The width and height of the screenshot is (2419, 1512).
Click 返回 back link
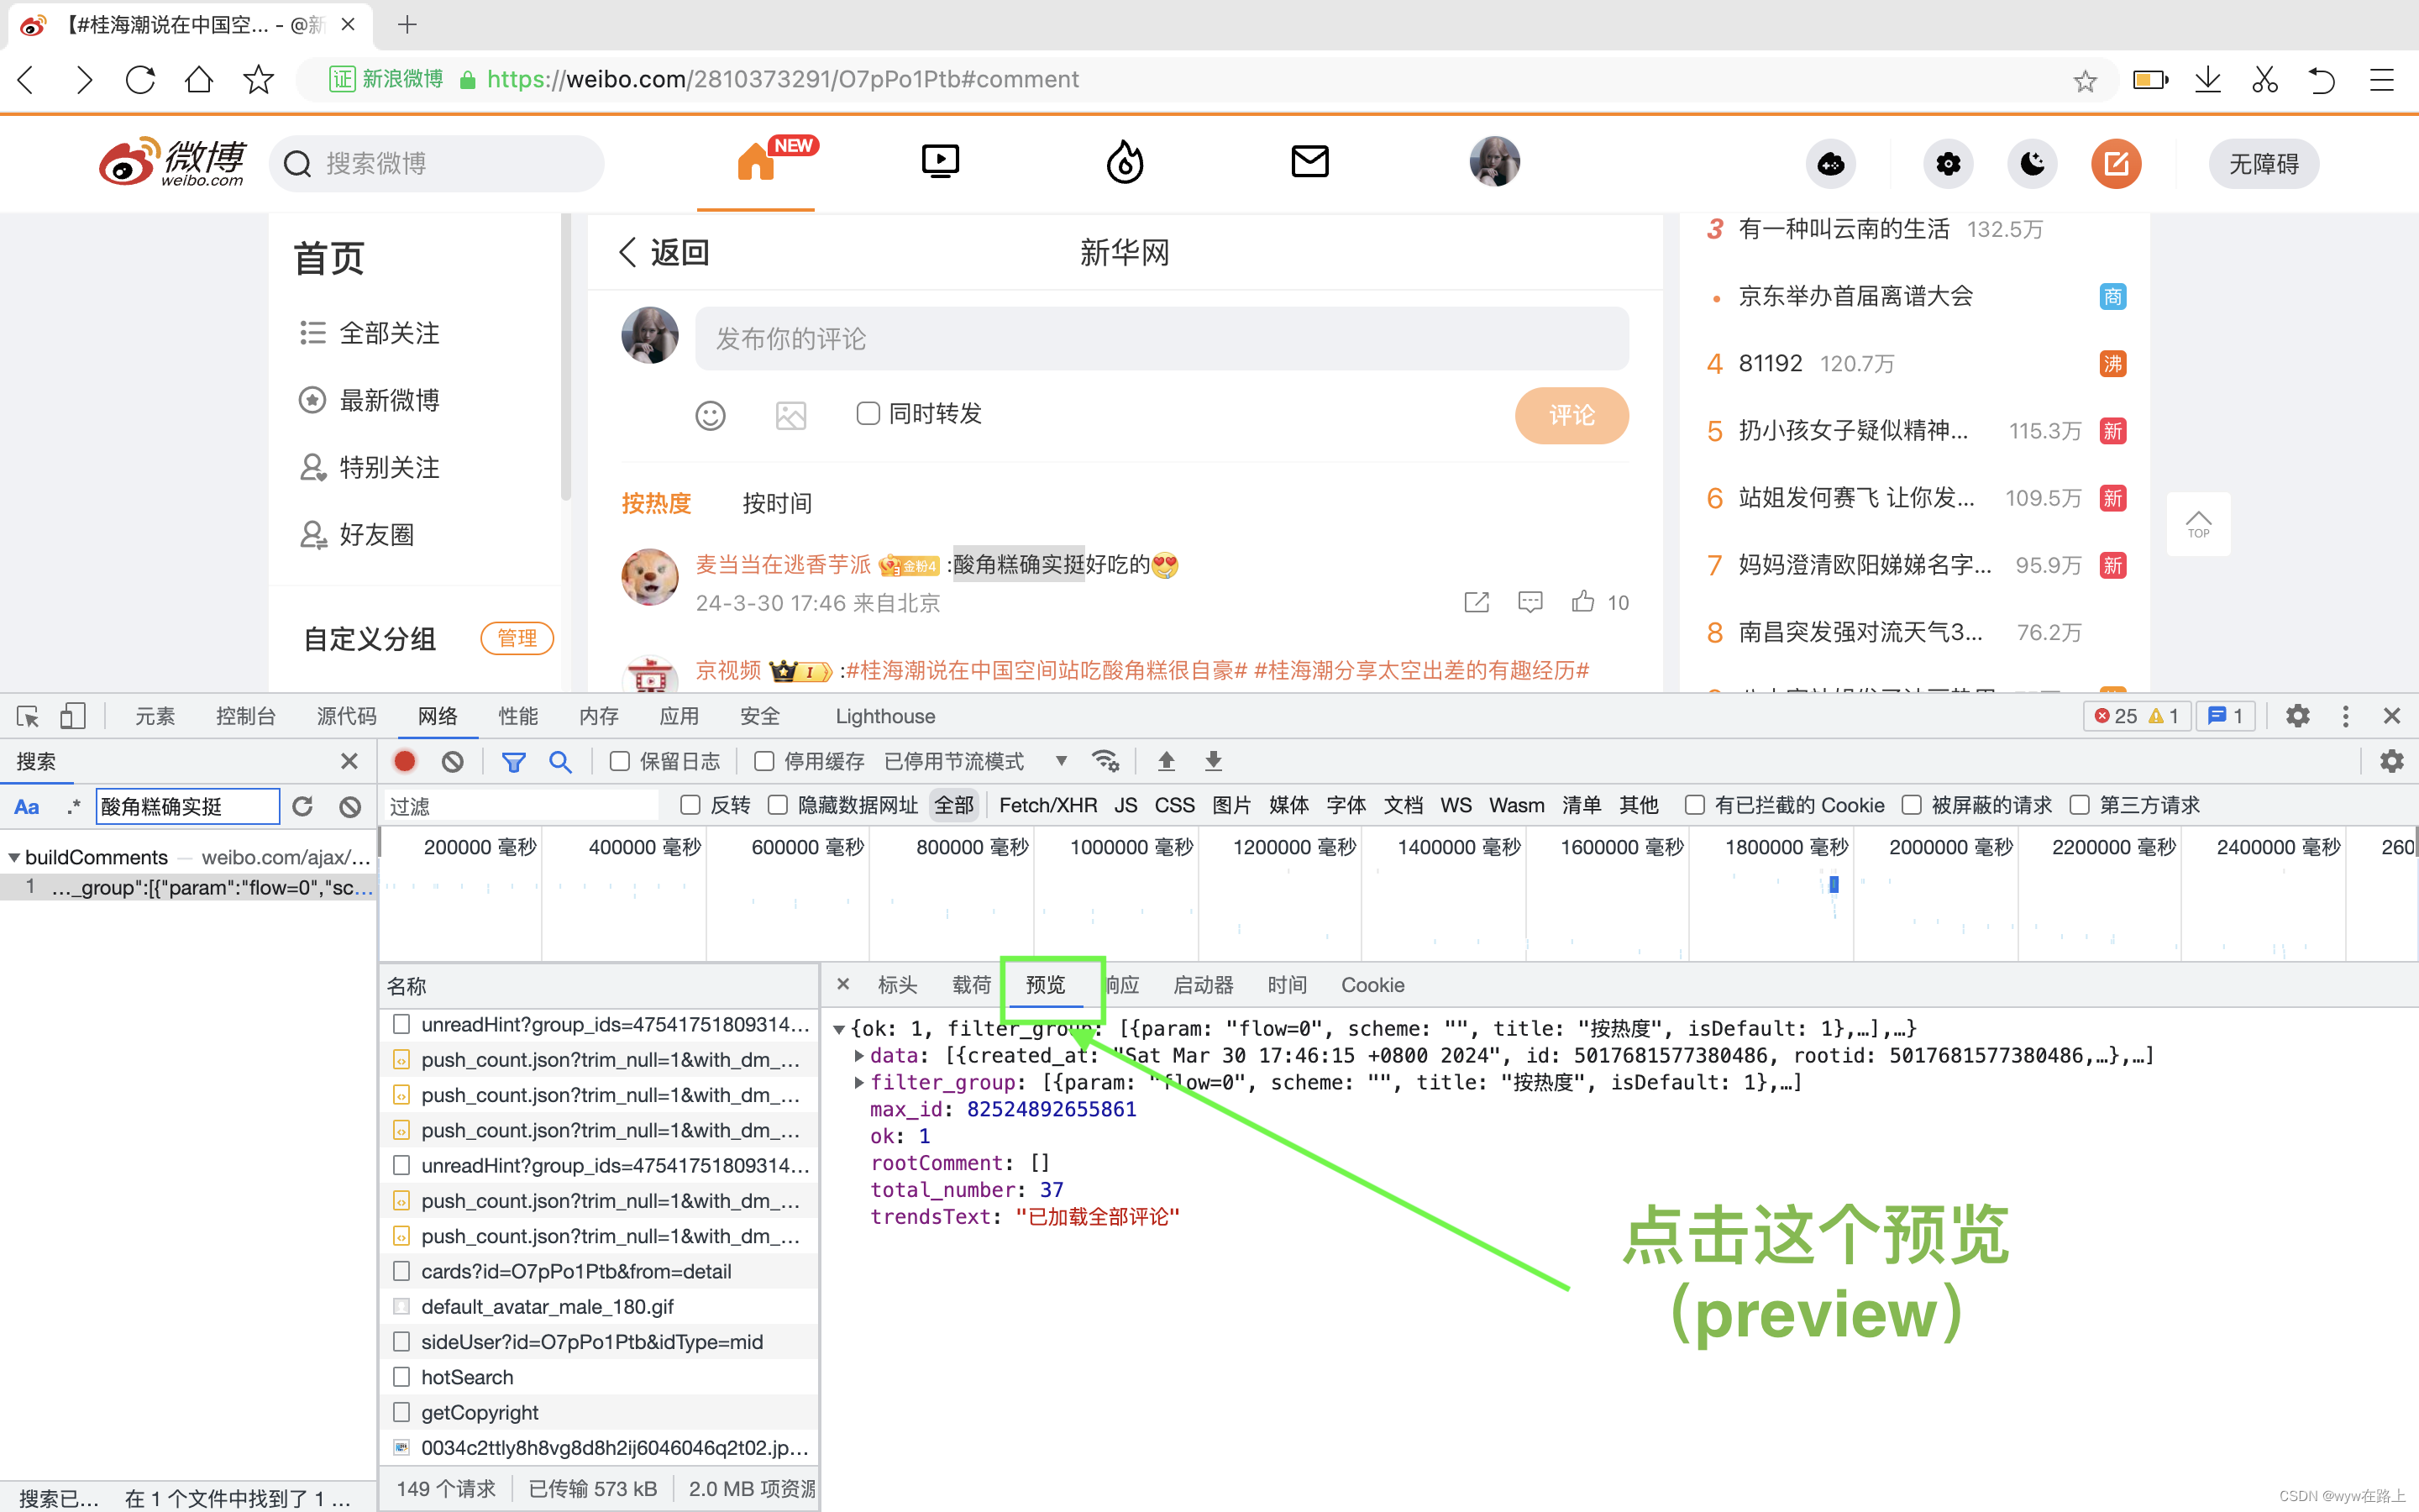(x=664, y=252)
